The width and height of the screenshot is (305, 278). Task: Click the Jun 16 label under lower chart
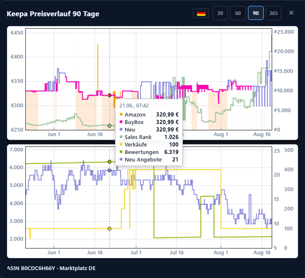pyautogui.click(x=95, y=253)
